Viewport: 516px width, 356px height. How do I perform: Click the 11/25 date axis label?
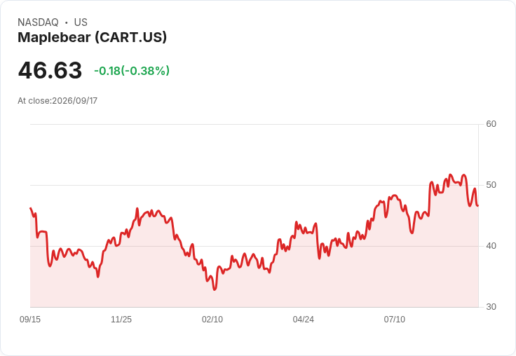click(121, 319)
